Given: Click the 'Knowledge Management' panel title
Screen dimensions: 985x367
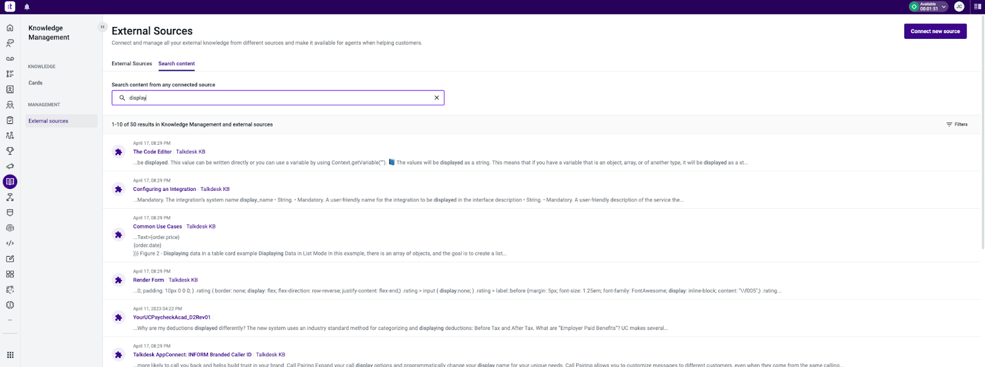Looking at the screenshot, I should (x=49, y=33).
